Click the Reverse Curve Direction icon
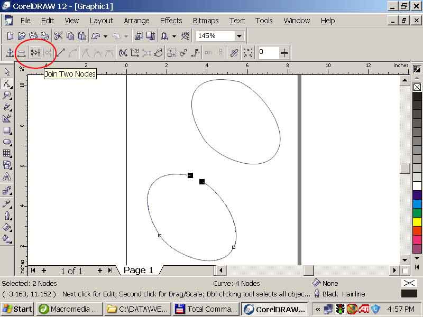 click(x=123, y=53)
